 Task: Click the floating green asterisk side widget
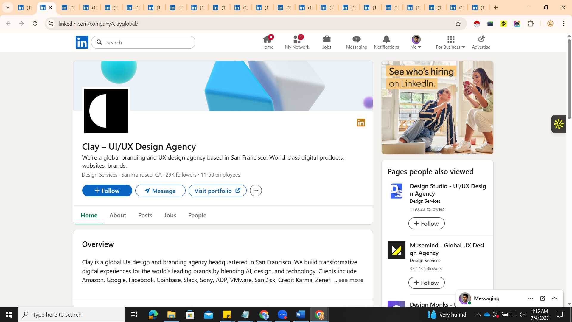click(559, 124)
